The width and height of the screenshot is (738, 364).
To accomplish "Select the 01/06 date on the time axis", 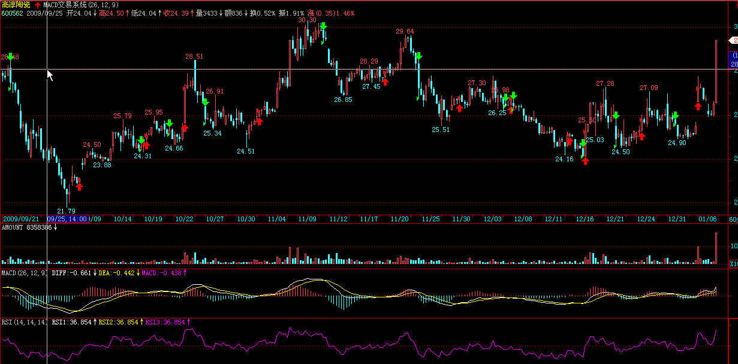I will click(709, 219).
